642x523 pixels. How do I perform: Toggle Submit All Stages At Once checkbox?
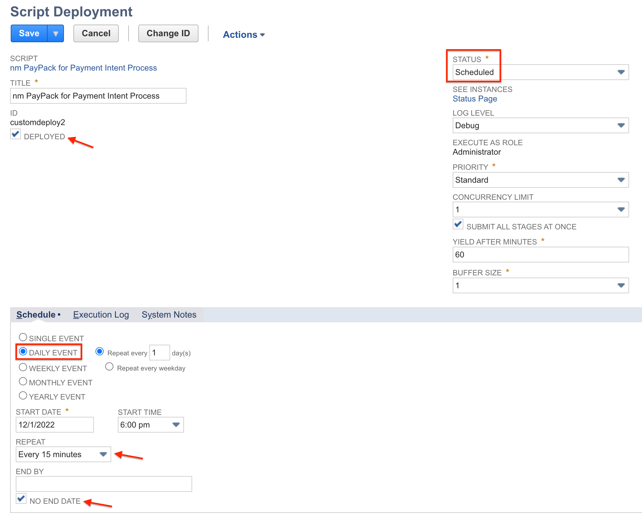[x=458, y=224]
